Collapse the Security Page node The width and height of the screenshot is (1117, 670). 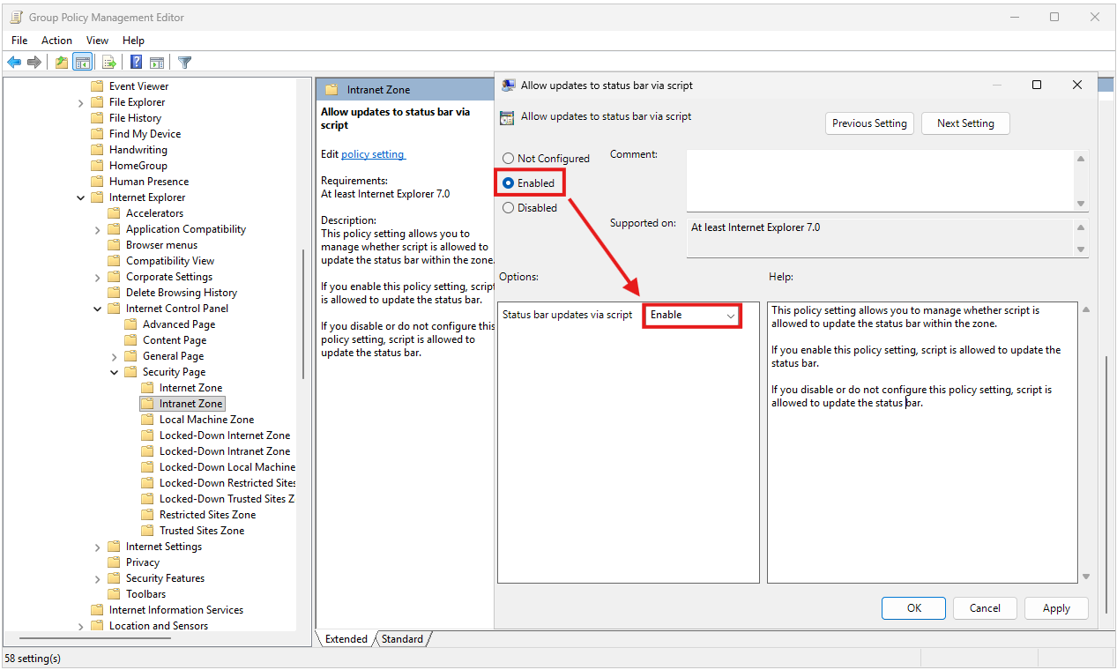pos(115,372)
